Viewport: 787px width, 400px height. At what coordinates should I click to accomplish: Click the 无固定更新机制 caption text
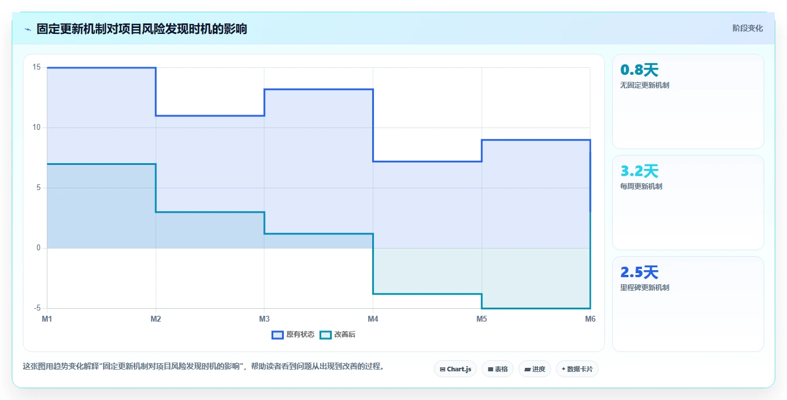(x=645, y=85)
